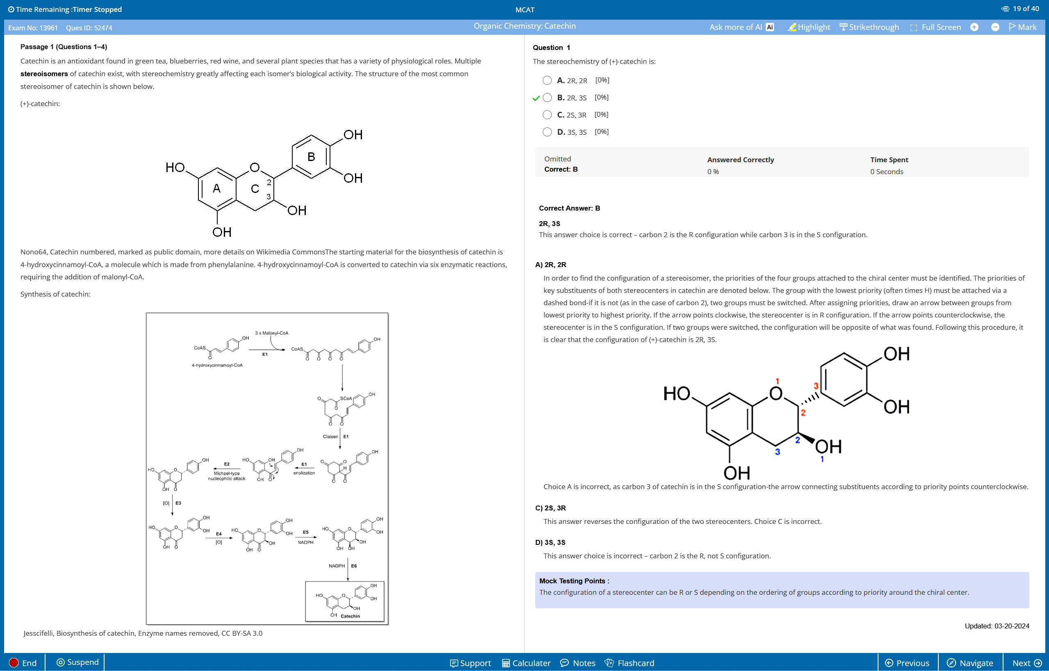The width and height of the screenshot is (1049, 671).
Task: Click the Ask more of AI icon
Action: [x=770, y=27]
